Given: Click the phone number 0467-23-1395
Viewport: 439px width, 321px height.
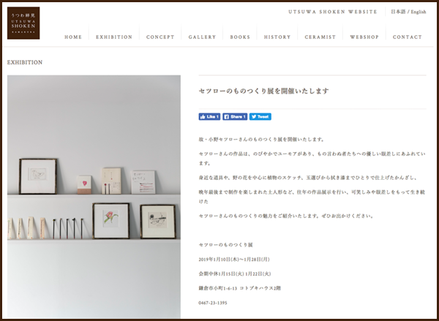Looking at the screenshot, I should pos(213,303).
